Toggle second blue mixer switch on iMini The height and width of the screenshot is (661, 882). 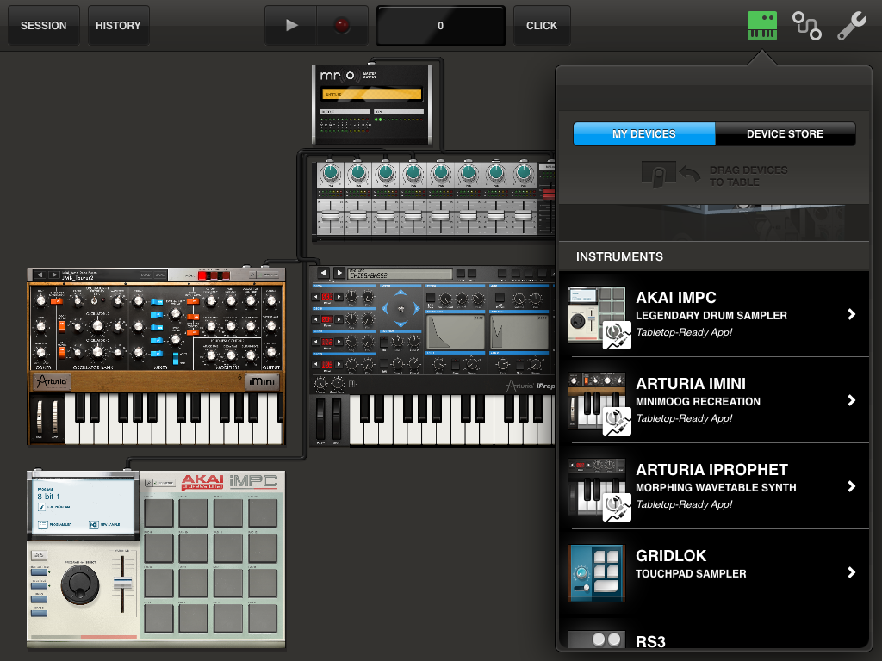(x=157, y=315)
